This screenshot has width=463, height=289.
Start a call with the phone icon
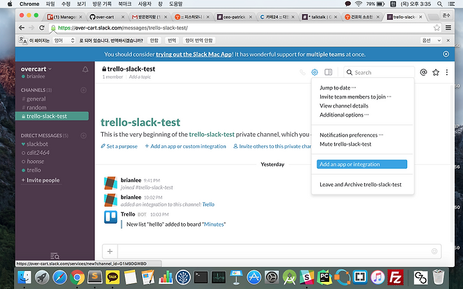click(x=302, y=72)
